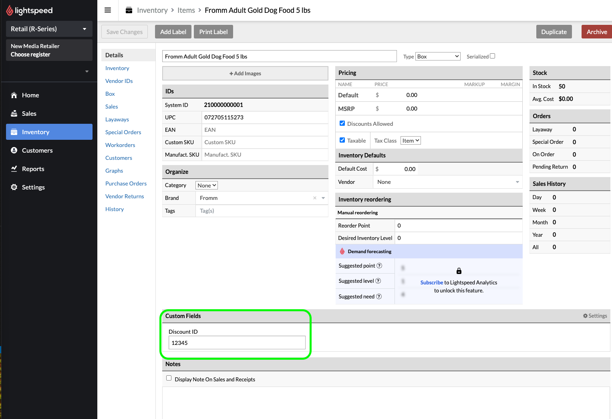The width and height of the screenshot is (612, 419).
Task: Click the Settings gear icon in sidebar
Action: point(14,187)
